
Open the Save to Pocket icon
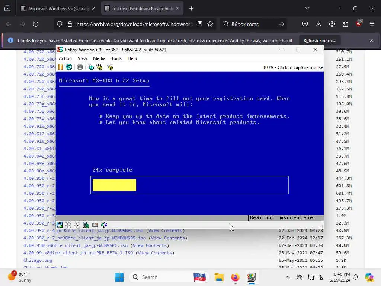305,24
